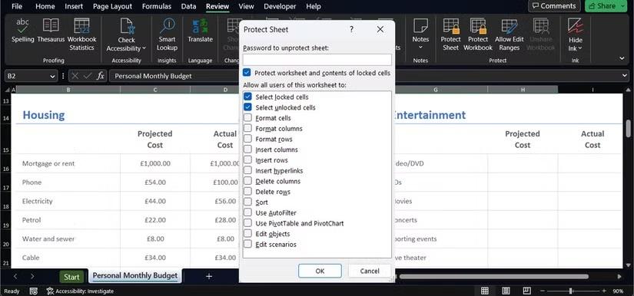The image size is (634, 296).
Task: Check the Sort permission
Action: [248, 202]
